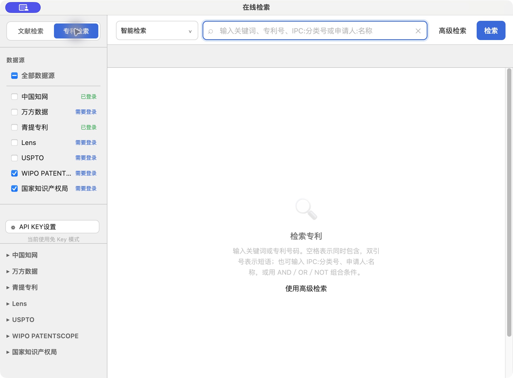Viewport: 513px width, 378px height.
Task: Click the 使用高级检索 link
Action: coord(306,289)
